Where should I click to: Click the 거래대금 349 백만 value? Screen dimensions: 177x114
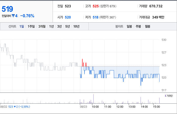click(158, 17)
